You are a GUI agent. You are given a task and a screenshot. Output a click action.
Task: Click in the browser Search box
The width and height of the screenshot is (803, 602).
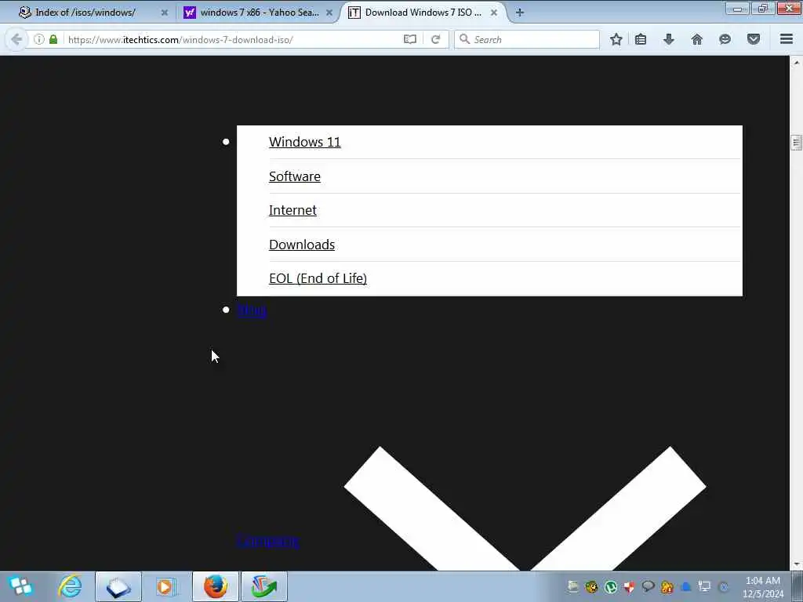pos(527,39)
